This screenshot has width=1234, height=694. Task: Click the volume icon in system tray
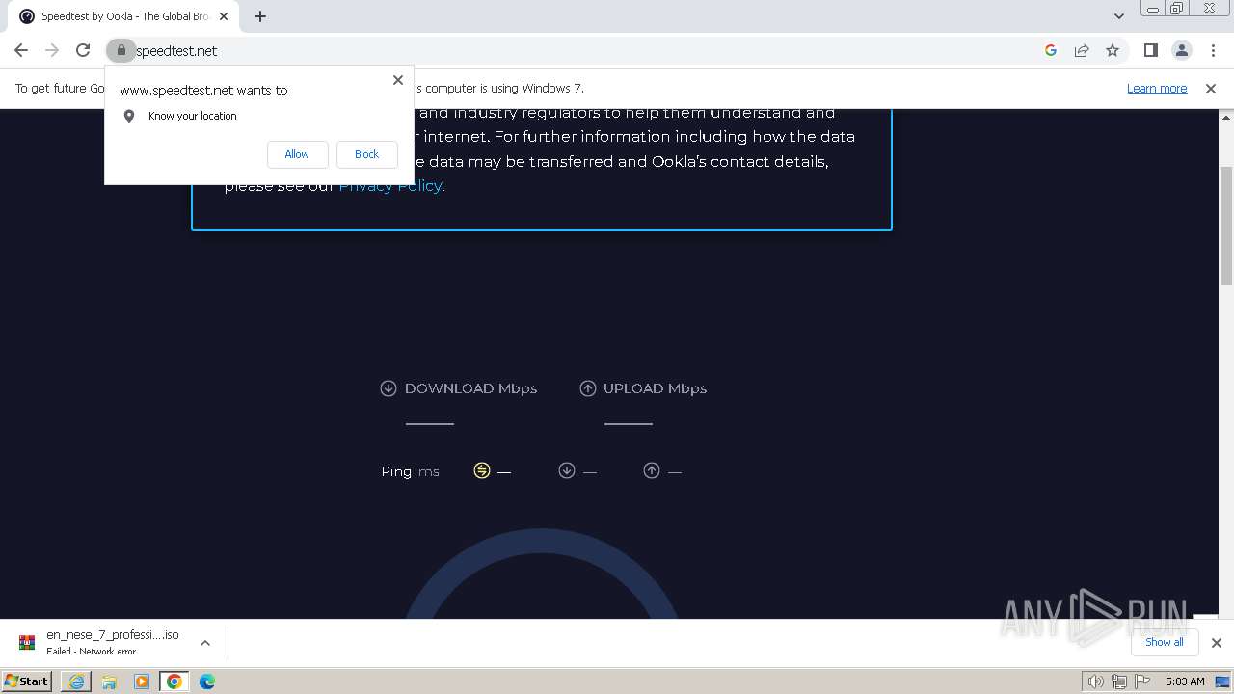(1096, 681)
